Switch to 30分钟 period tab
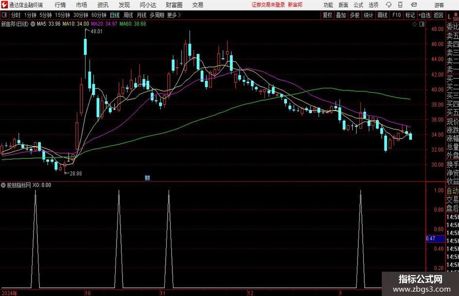The image size is (459, 296). pos(81,15)
